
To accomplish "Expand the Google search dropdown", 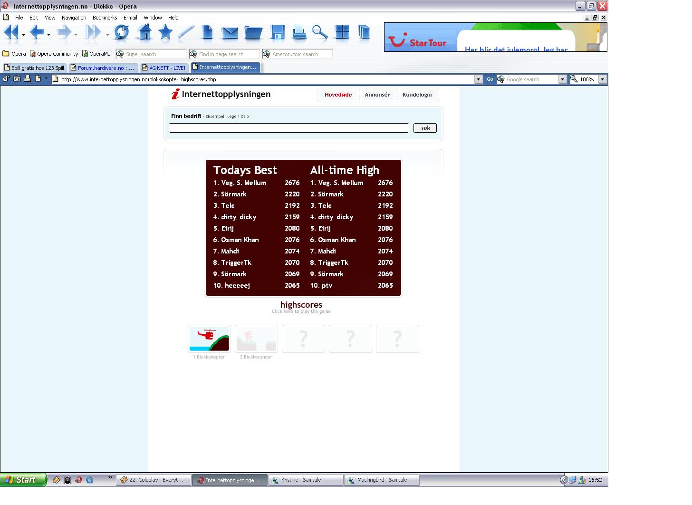I will tap(562, 79).
